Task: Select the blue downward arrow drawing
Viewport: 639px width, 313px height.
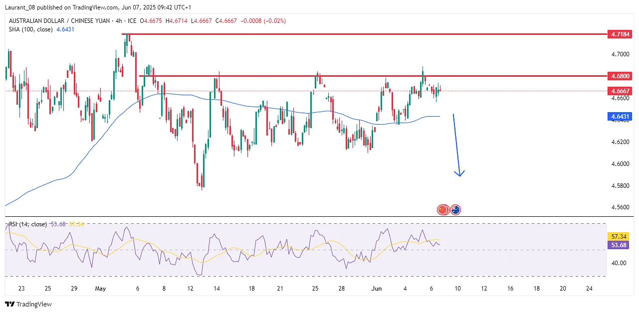Action: (456, 145)
